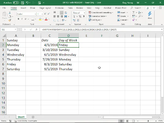Toggle Italic formatting
Image resolution: width=164 pixels, height=123 pixels.
(x=22, y=19)
